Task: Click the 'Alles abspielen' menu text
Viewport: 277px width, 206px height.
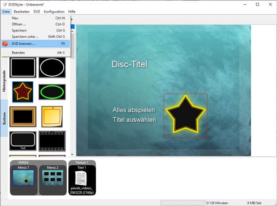Action: [x=134, y=110]
